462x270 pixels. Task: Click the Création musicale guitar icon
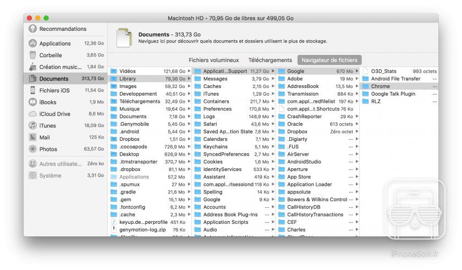click(32, 67)
